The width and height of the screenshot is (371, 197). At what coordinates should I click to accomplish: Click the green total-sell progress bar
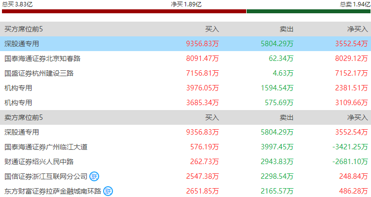pos(308,11)
